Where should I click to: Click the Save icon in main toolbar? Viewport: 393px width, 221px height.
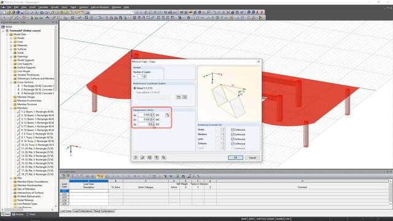[22, 12]
